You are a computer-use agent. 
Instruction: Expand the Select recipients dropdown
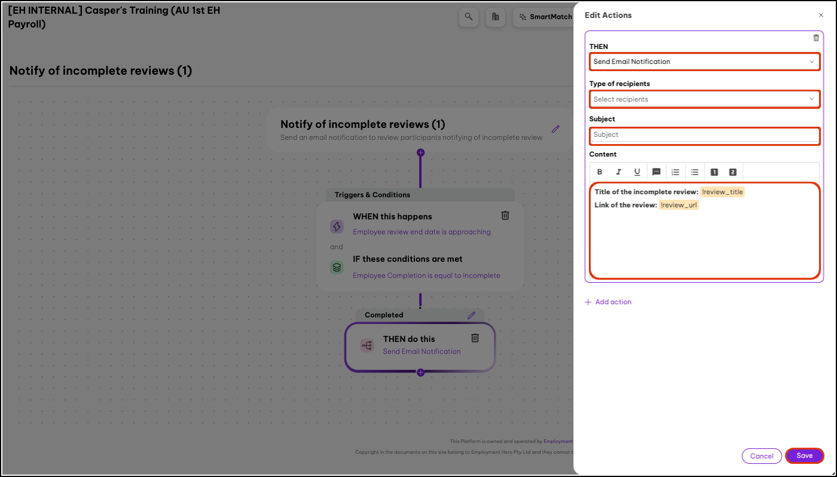tap(704, 99)
